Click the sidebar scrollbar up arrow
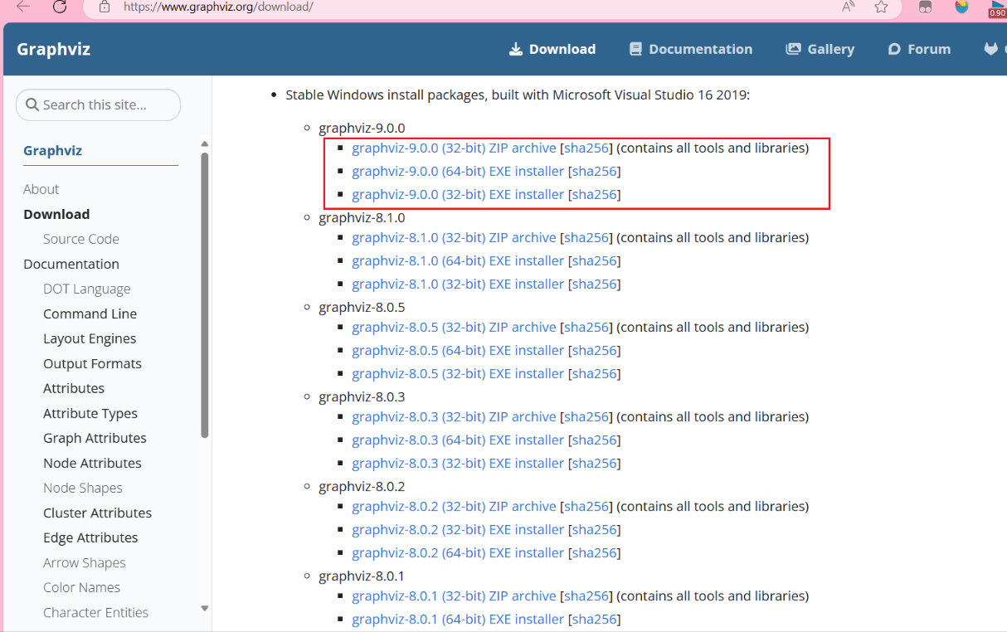 coord(205,144)
